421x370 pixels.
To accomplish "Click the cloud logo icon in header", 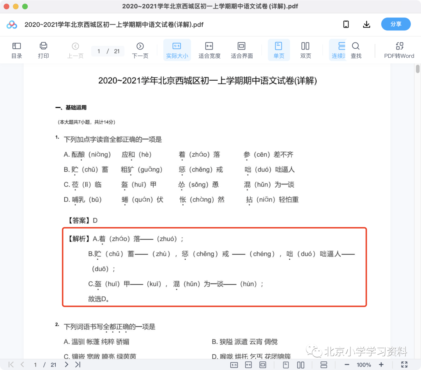I will [x=12, y=25].
